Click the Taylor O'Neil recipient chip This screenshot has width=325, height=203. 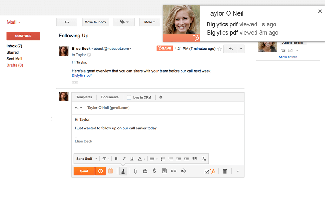coord(109,108)
